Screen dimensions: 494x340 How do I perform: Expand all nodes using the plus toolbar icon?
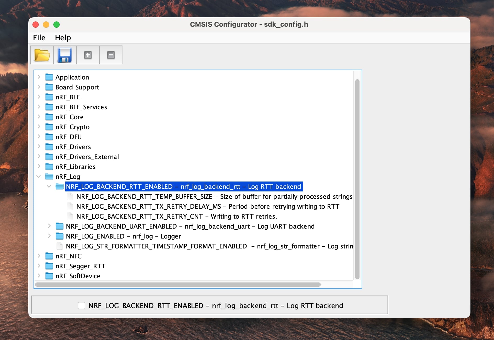(x=88, y=55)
